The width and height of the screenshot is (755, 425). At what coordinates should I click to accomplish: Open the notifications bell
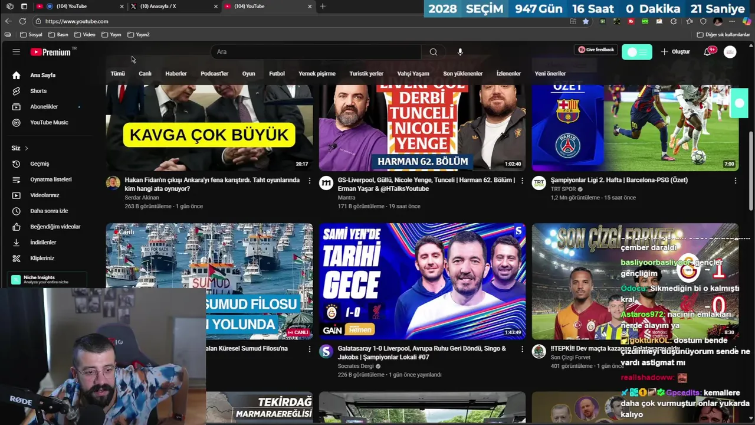coord(708,52)
